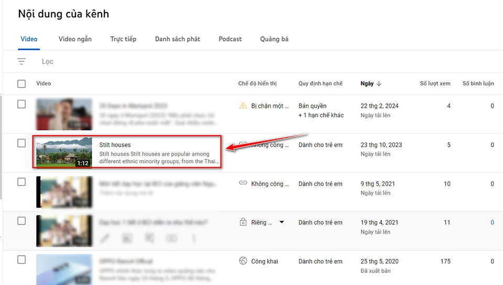Click the blue comment count 0 for the 19 thg 4, 2021 row

click(x=492, y=222)
